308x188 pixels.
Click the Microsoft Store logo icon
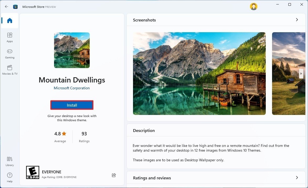pos(15,7)
